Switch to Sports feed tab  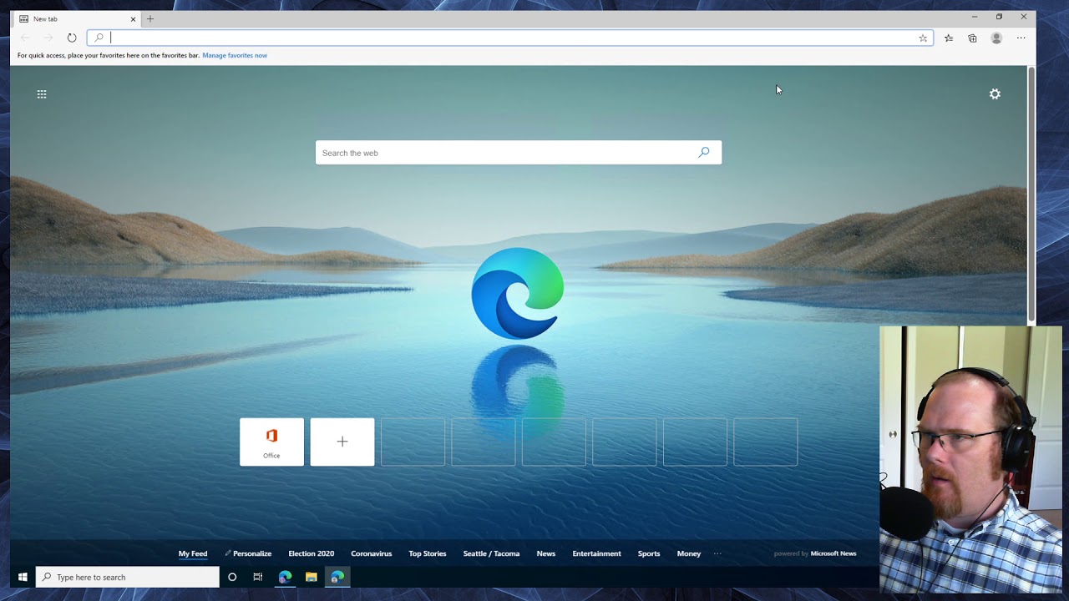tap(649, 553)
